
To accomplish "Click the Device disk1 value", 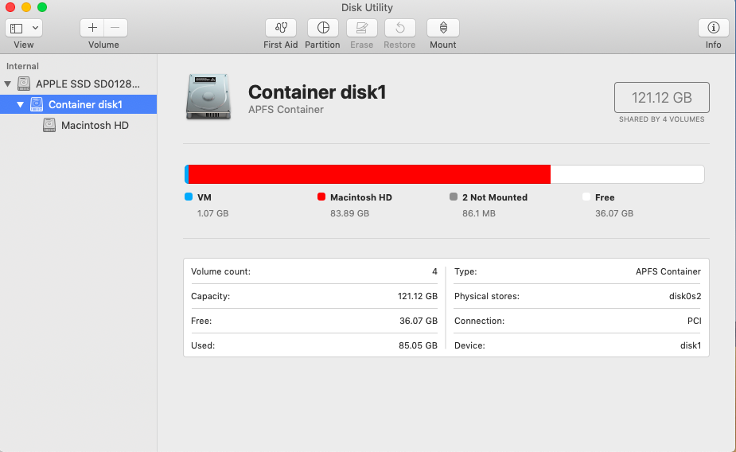I will click(x=691, y=345).
